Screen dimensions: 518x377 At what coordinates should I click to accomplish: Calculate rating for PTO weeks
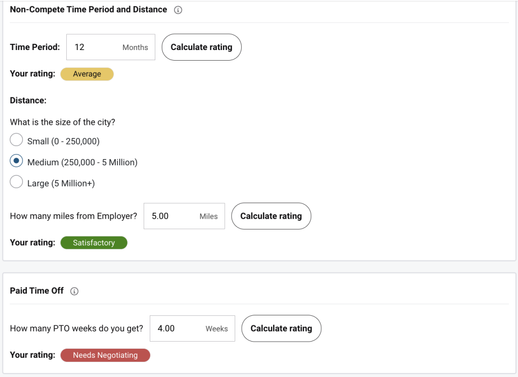click(281, 328)
